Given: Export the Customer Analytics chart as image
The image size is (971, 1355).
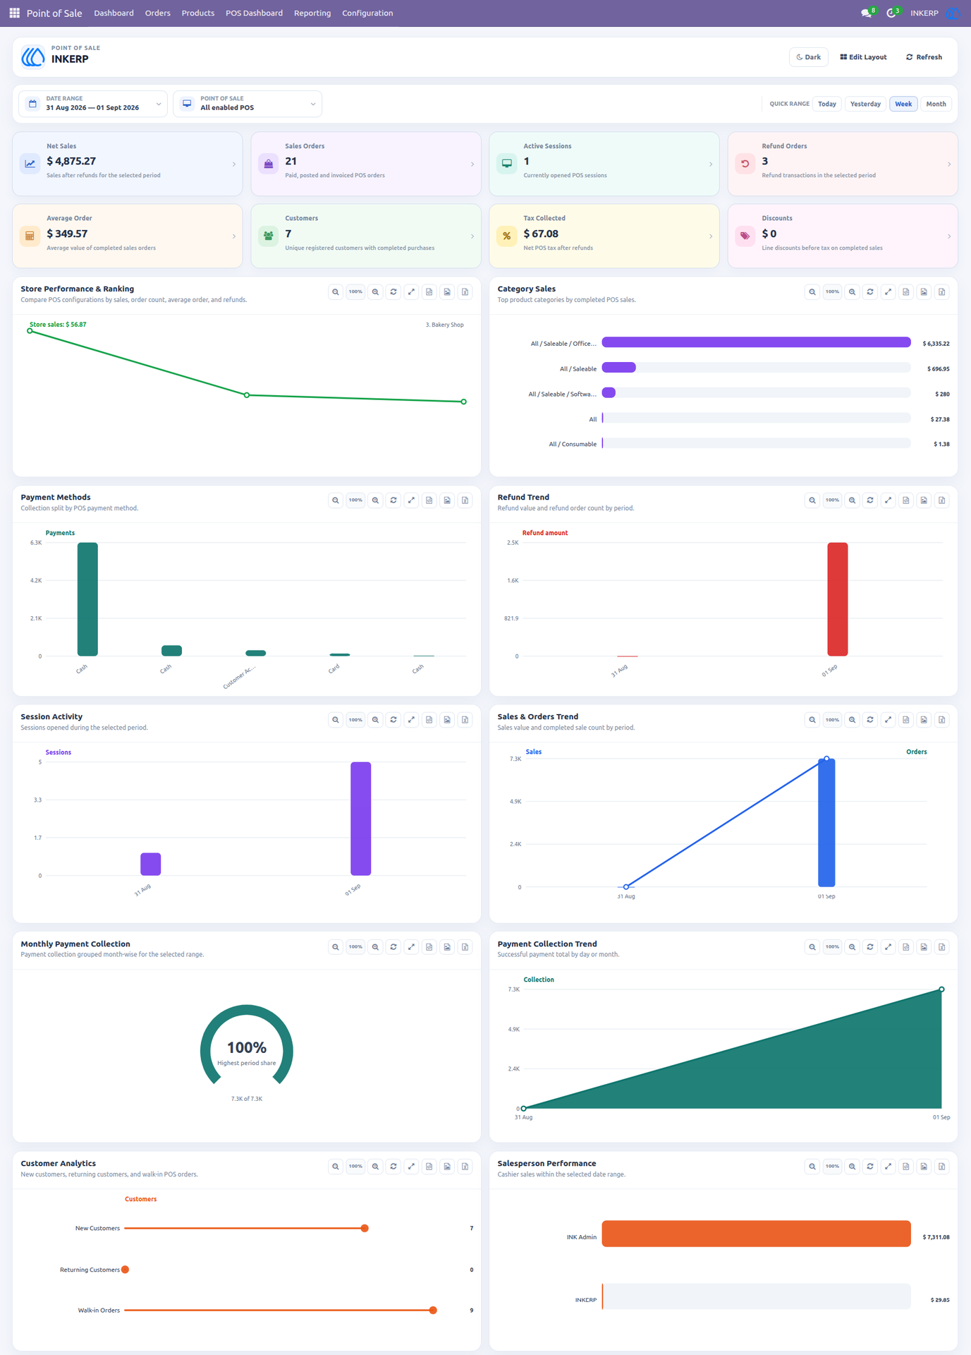Looking at the screenshot, I should [447, 1167].
